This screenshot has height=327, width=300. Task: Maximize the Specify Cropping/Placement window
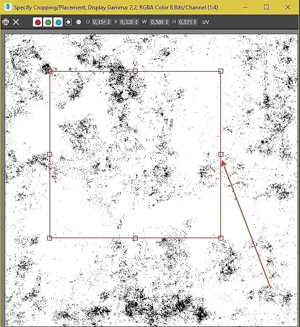(266, 7)
